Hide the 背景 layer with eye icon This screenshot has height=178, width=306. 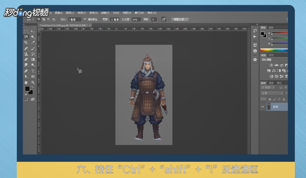coord(262,107)
